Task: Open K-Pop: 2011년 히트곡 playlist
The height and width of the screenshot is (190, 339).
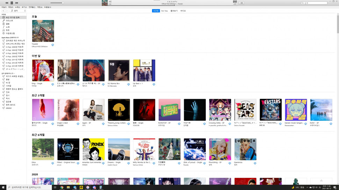Action: (13, 60)
